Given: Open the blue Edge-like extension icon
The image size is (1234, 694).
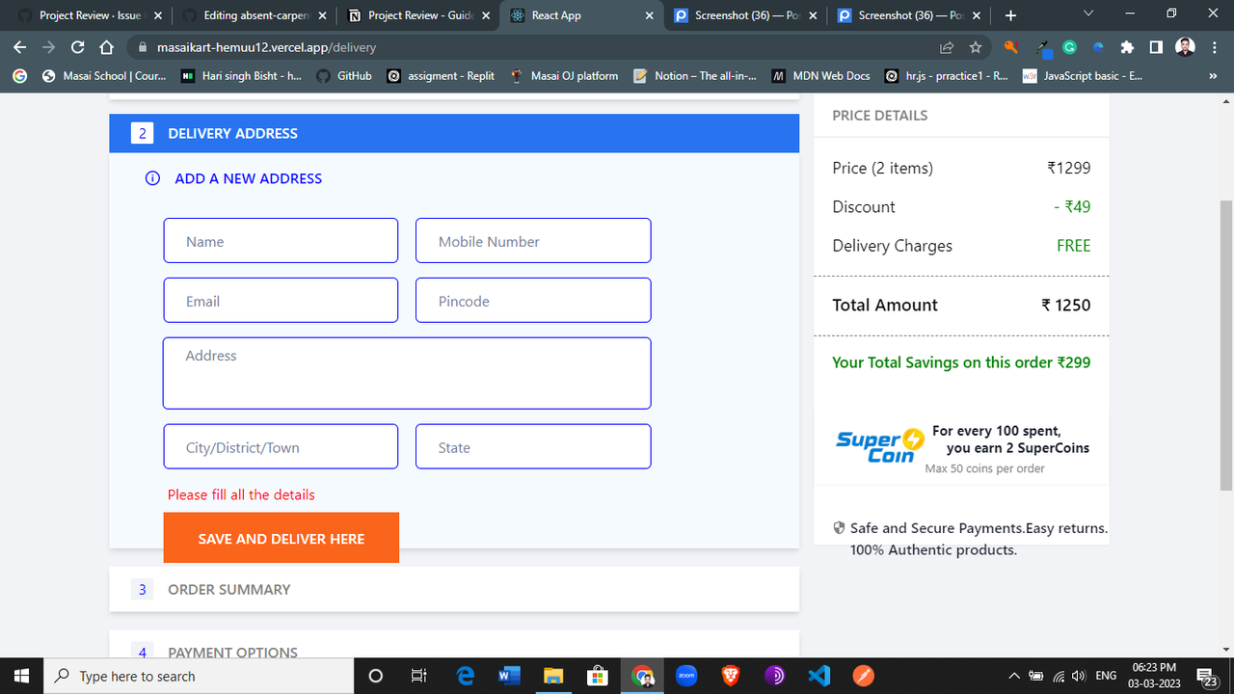Looking at the screenshot, I should pyautogui.click(x=1098, y=47).
